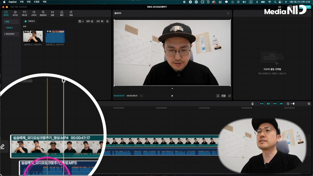Open the CapCut app menu
313x176 pixels.
[13, 2]
